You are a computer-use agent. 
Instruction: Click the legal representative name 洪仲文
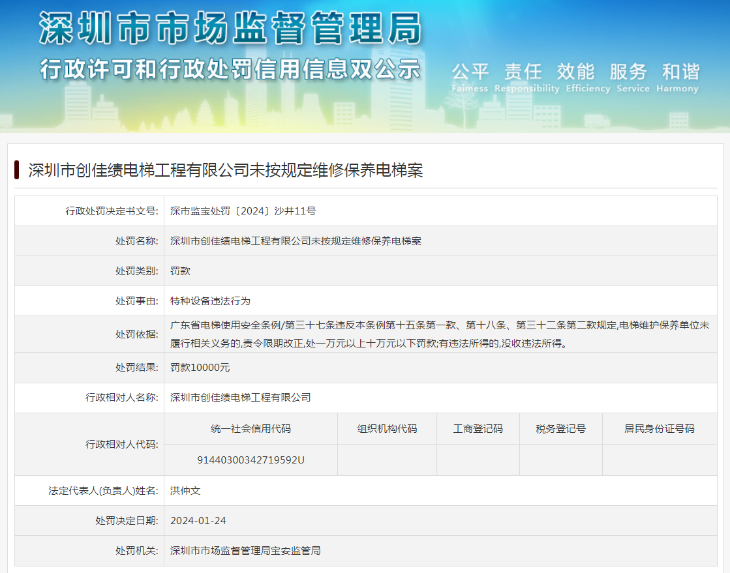tap(185, 491)
